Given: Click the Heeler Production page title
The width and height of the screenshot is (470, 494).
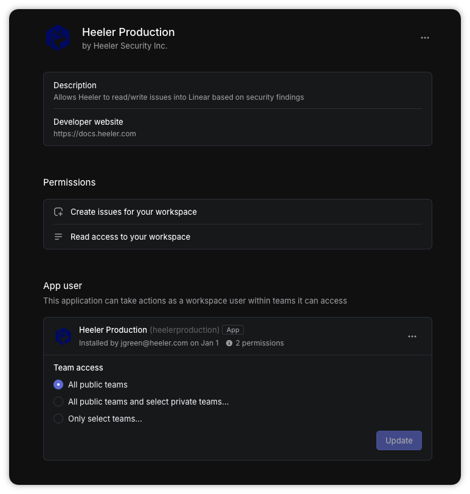Looking at the screenshot, I should click(128, 32).
